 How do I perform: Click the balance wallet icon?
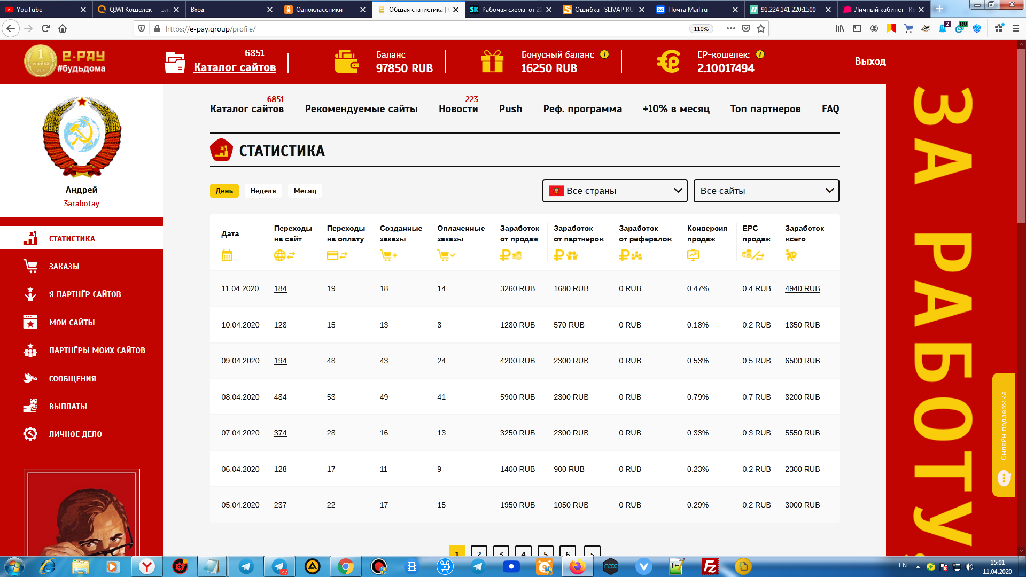click(x=346, y=61)
